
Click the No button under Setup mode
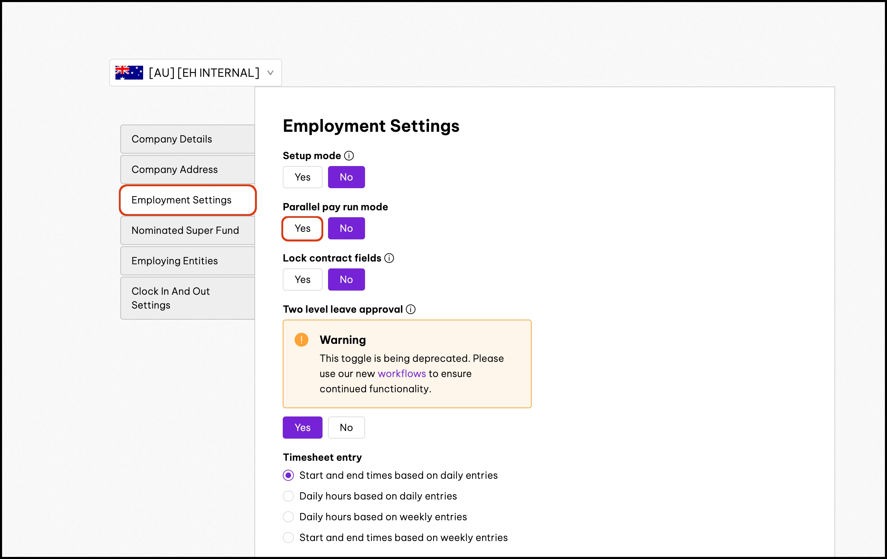(346, 177)
